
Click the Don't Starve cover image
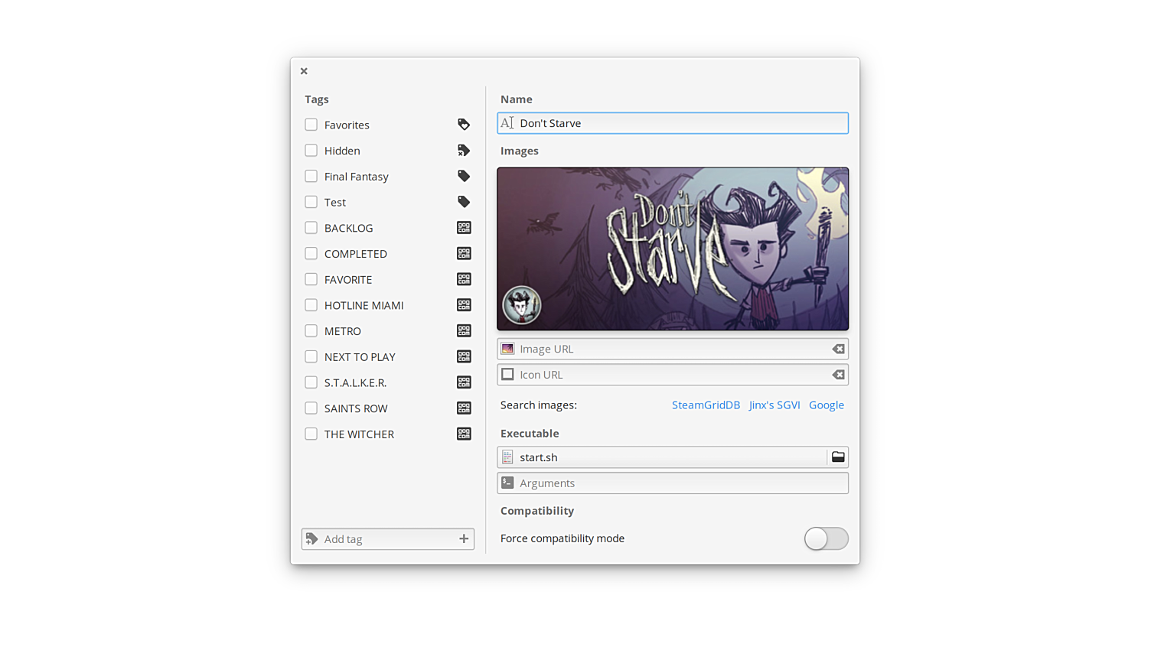pos(673,249)
